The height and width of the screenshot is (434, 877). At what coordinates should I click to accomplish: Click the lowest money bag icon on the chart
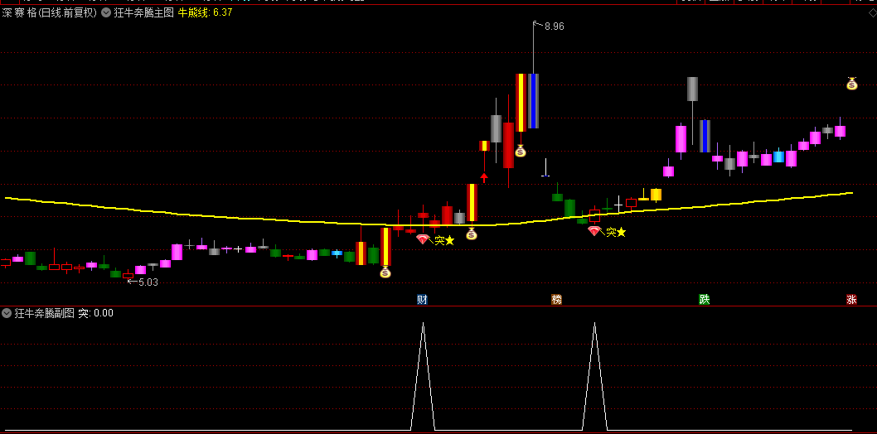coord(385,272)
